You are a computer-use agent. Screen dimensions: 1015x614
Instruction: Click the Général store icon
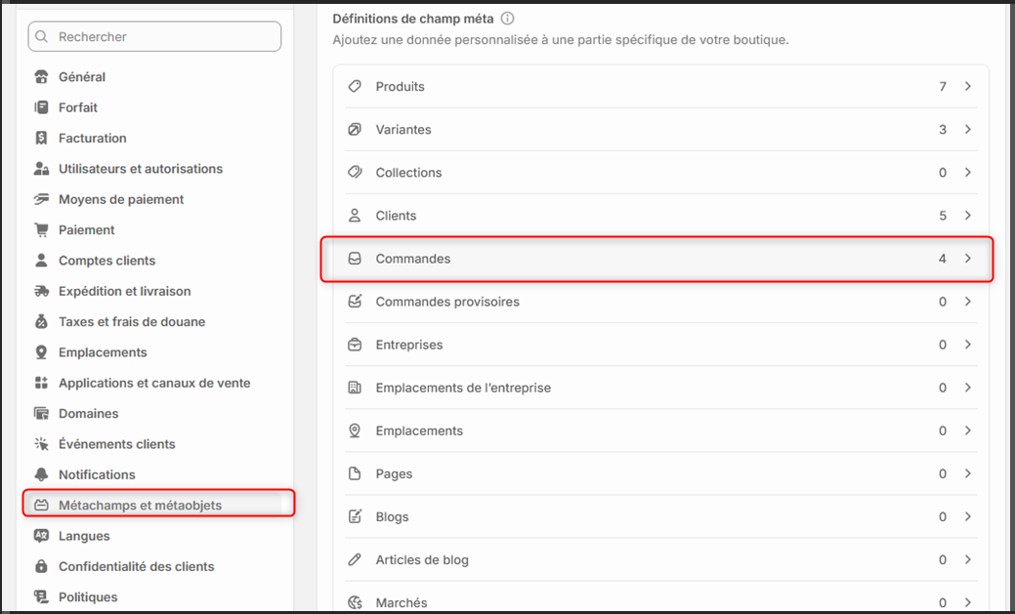[x=41, y=77]
